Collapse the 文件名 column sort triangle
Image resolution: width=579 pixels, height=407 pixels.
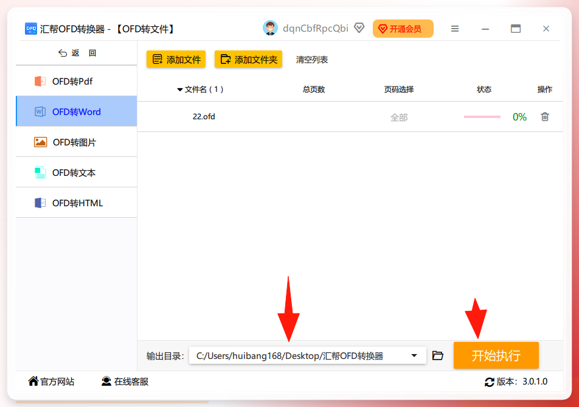pyautogui.click(x=180, y=90)
